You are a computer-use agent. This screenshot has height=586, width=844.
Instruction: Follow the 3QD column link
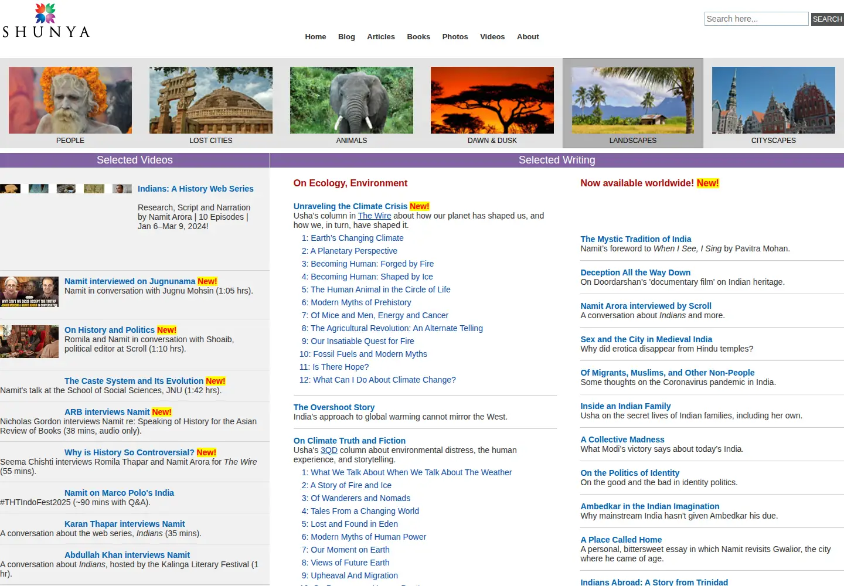pos(329,450)
